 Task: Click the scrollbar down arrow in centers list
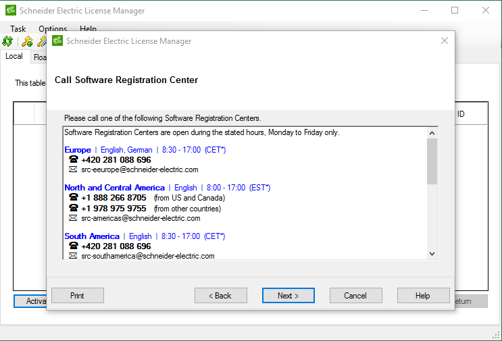point(432,254)
